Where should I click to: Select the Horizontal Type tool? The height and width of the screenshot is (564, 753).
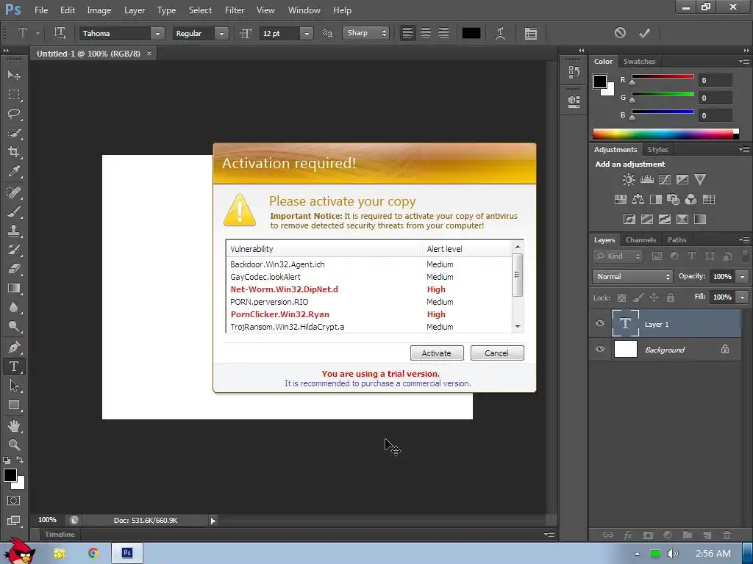14,366
